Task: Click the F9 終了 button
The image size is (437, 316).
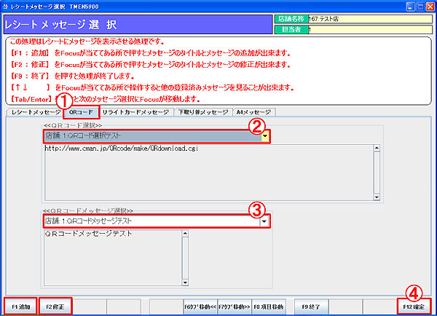Action: click(x=311, y=307)
